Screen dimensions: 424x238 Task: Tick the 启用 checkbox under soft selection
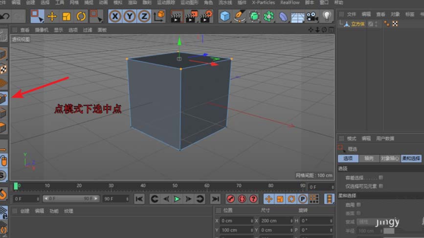pos(359,205)
